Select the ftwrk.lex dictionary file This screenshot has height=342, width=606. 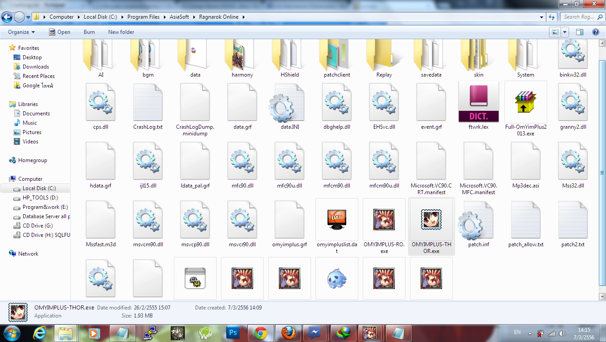(479, 106)
